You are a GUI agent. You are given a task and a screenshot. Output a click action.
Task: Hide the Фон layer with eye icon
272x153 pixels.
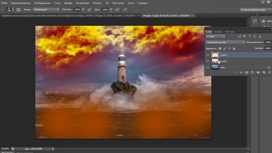208,67
